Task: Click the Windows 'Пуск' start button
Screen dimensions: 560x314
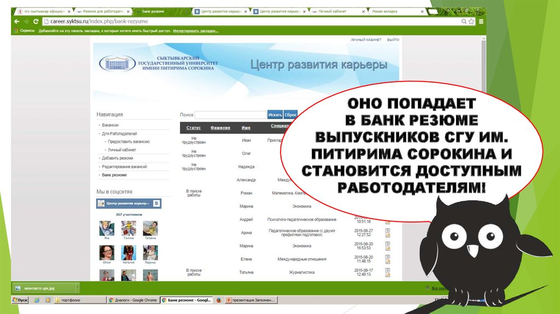Action: click(x=20, y=300)
